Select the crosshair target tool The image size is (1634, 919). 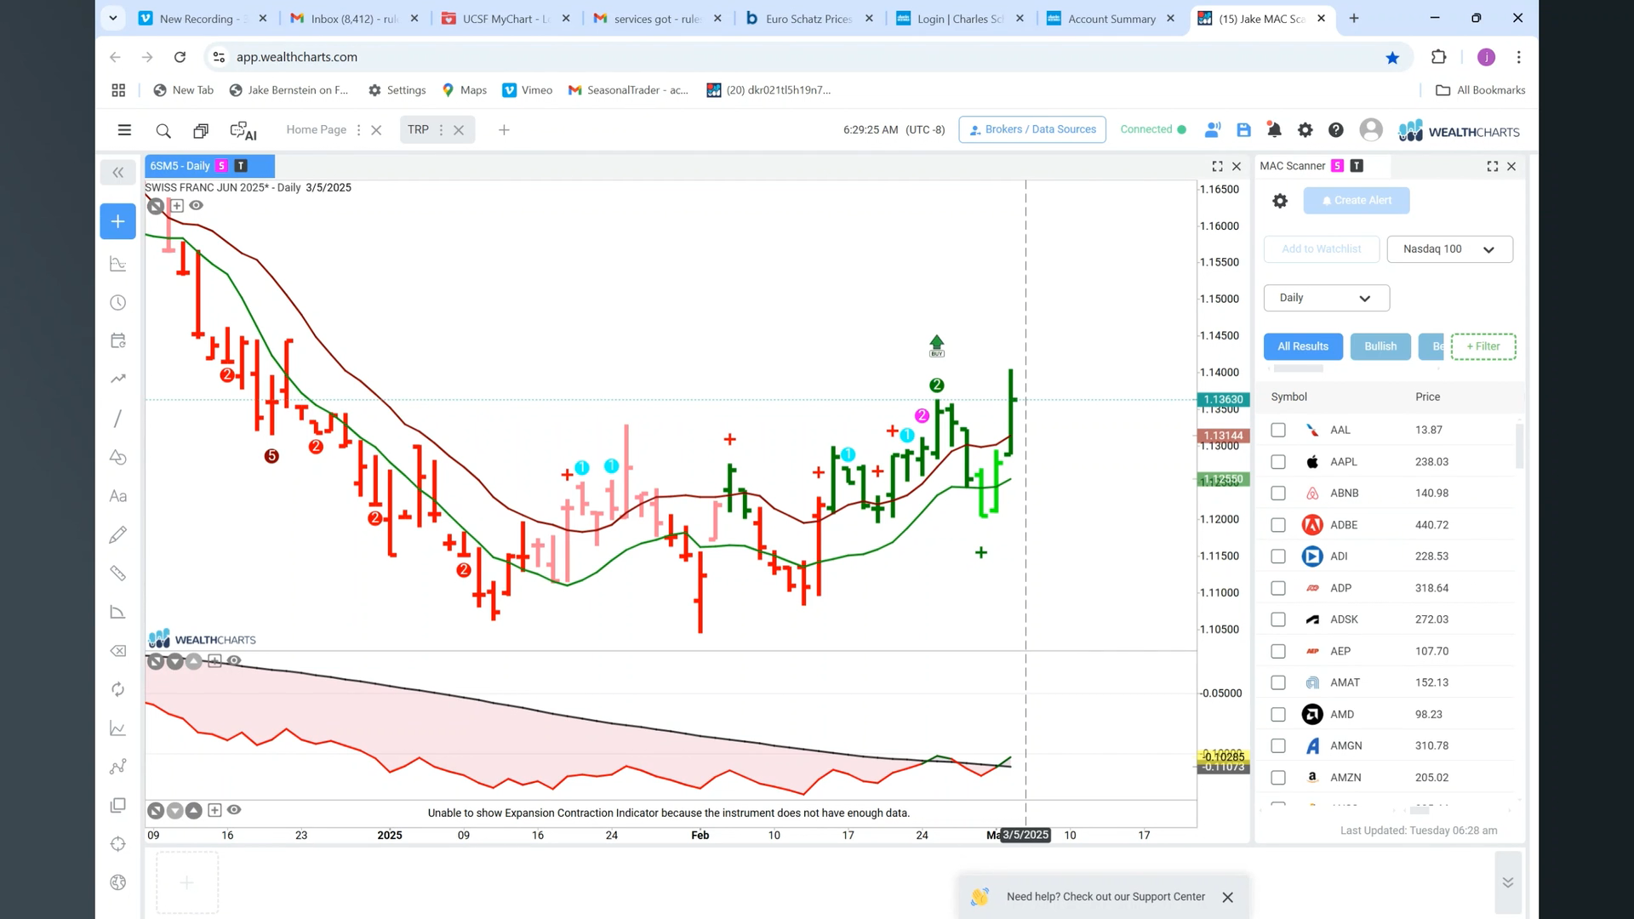(x=118, y=844)
